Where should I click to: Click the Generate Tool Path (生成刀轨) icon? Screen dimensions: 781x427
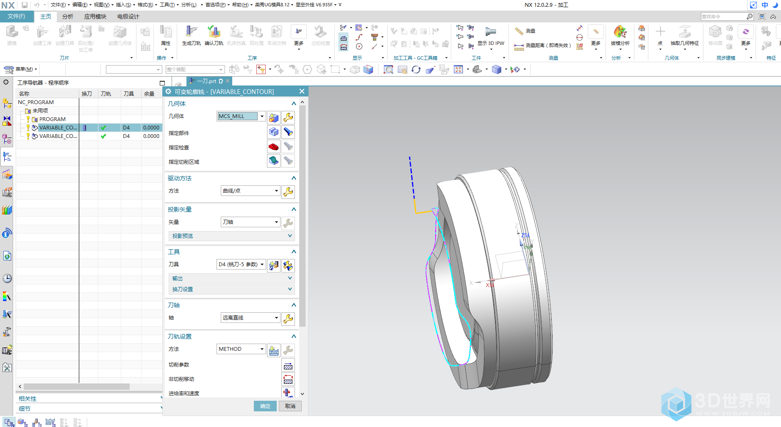[191, 32]
